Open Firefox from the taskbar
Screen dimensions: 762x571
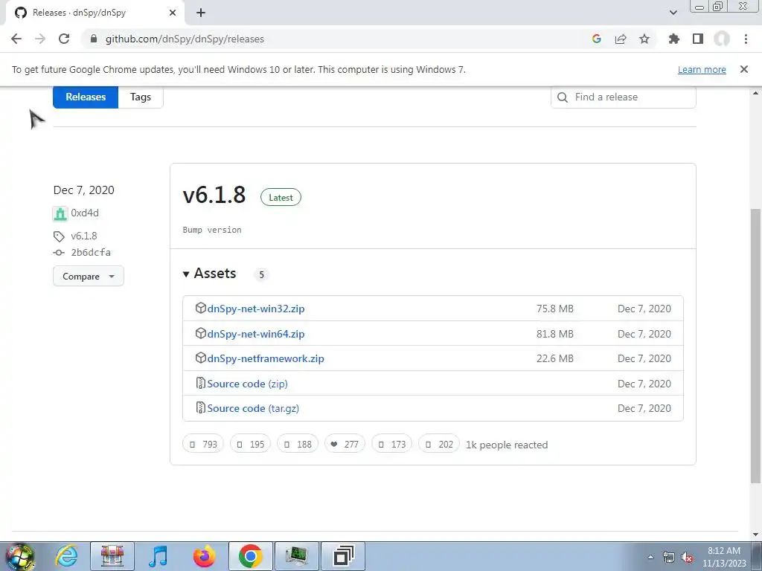click(204, 556)
